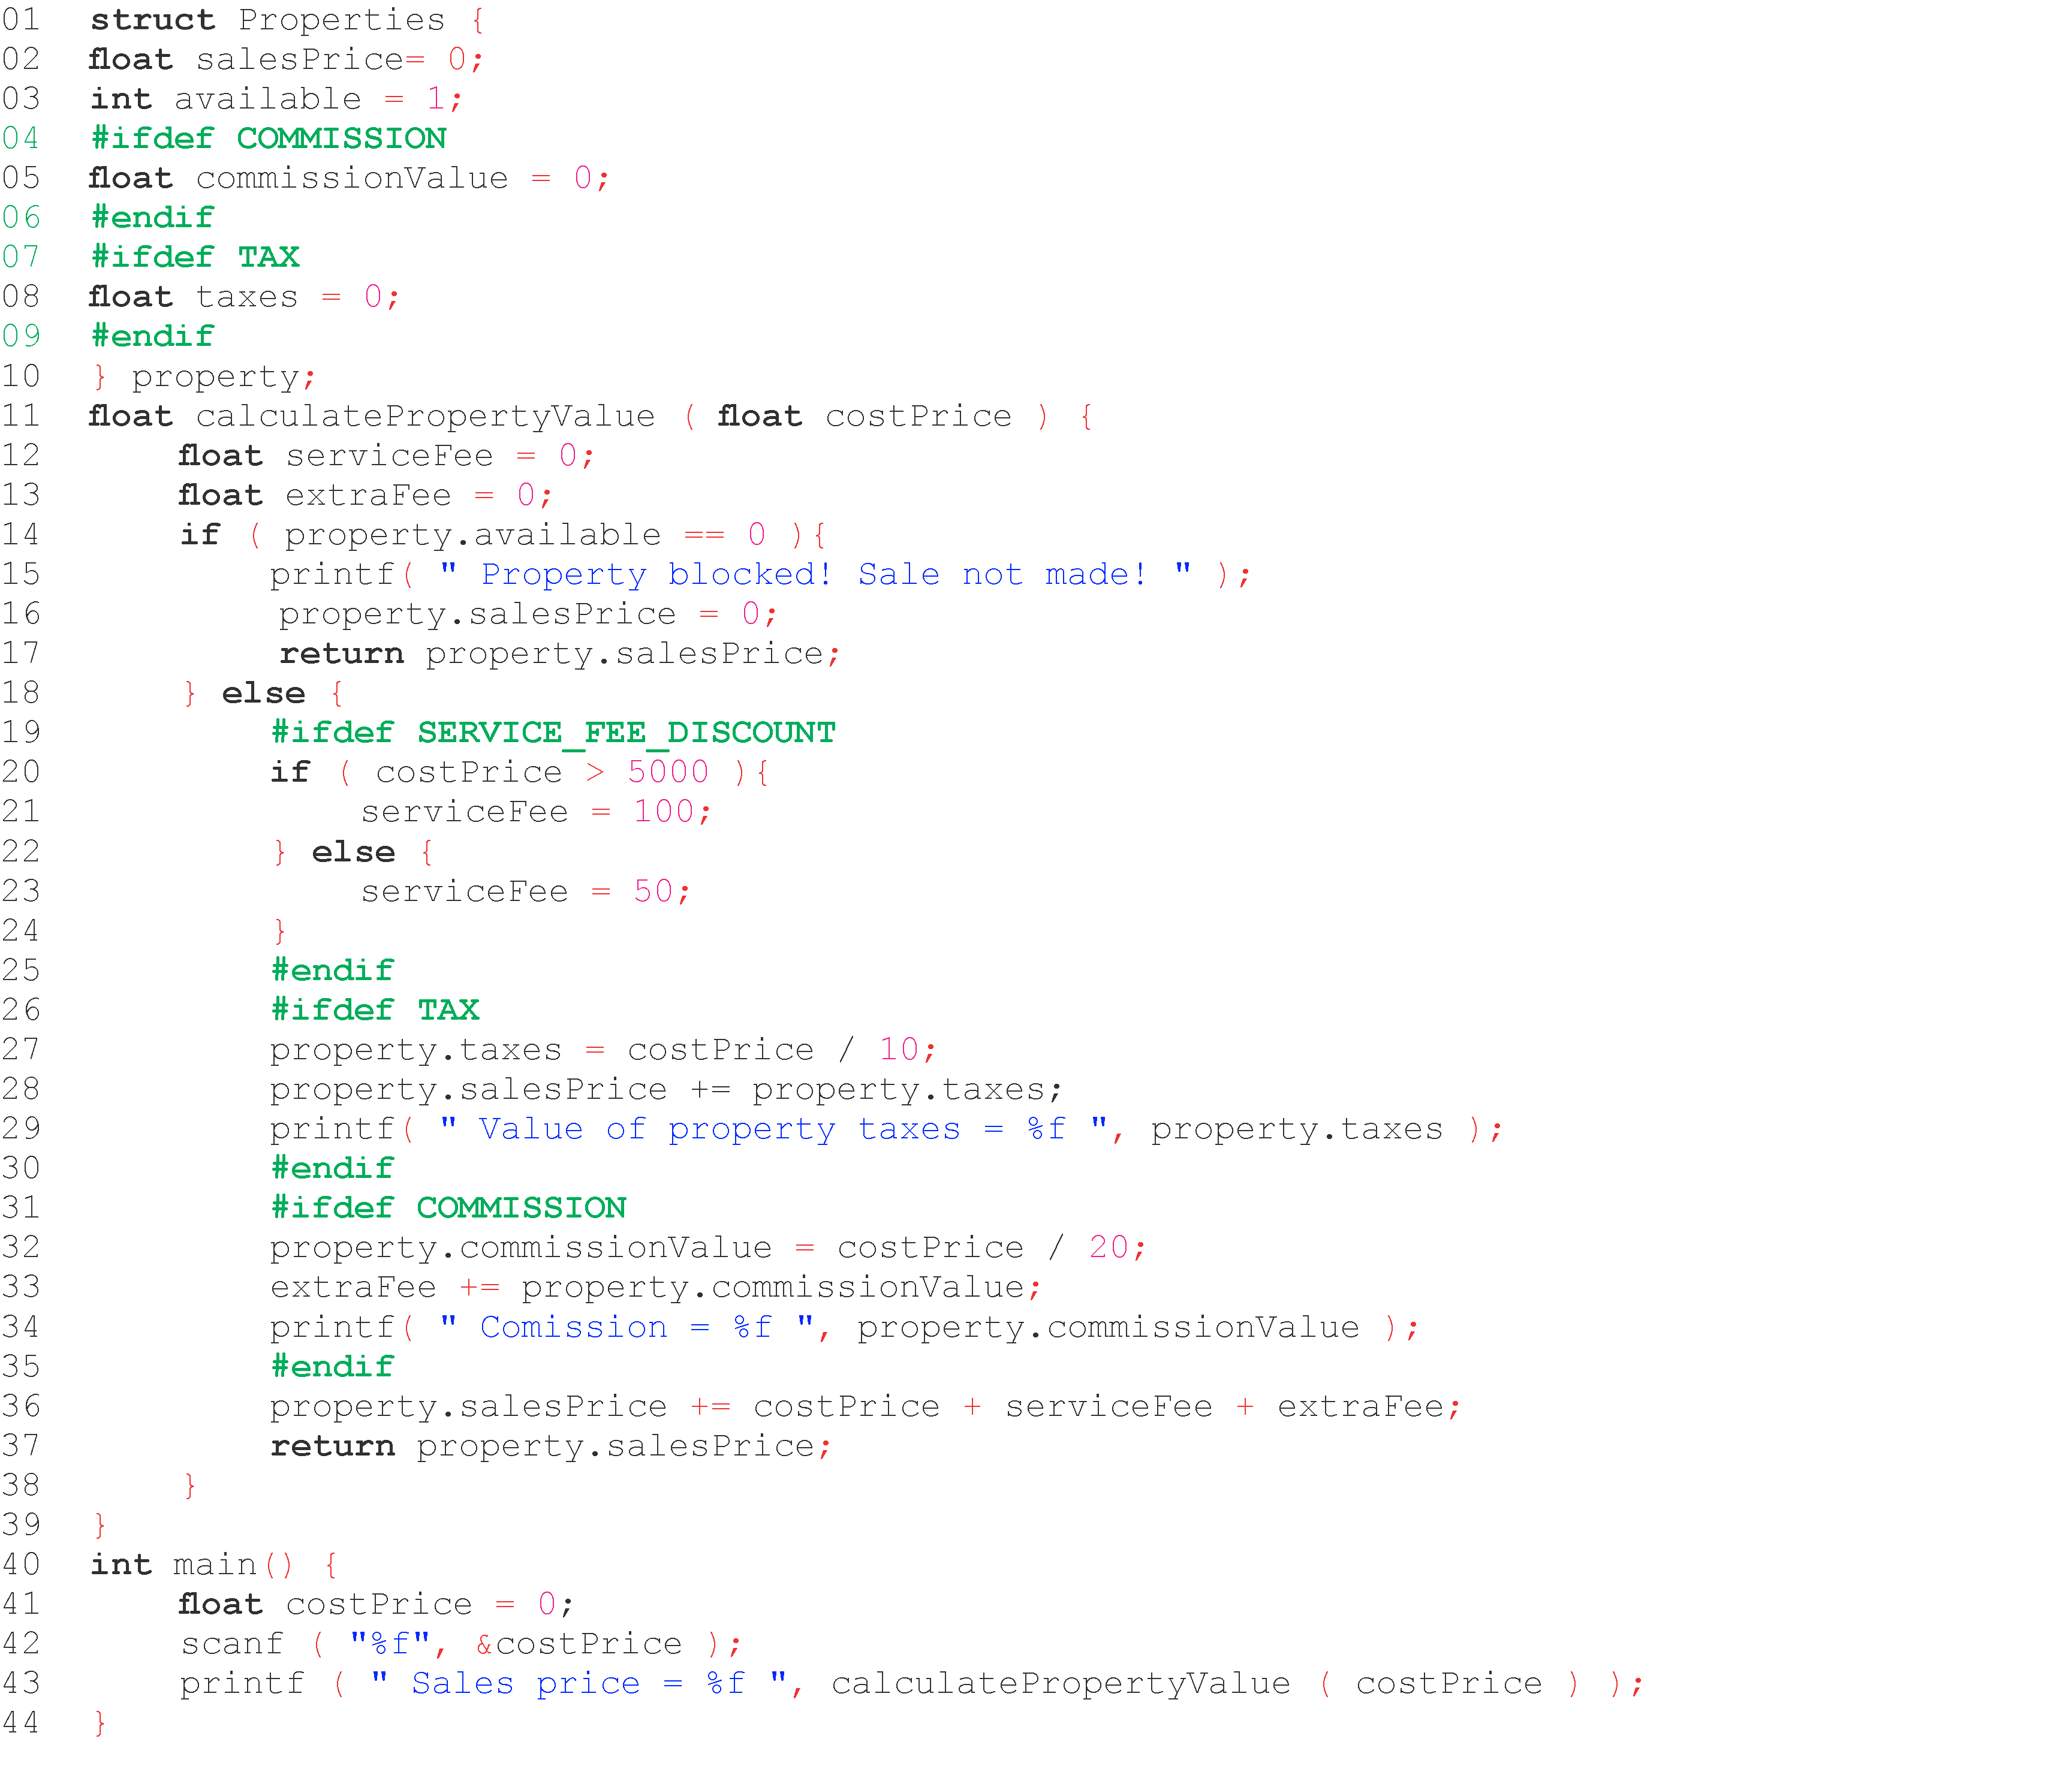This screenshot has width=2072, height=1790.
Task: Click serviceFee = 100 assignment
Action: [x=535, y=812]
